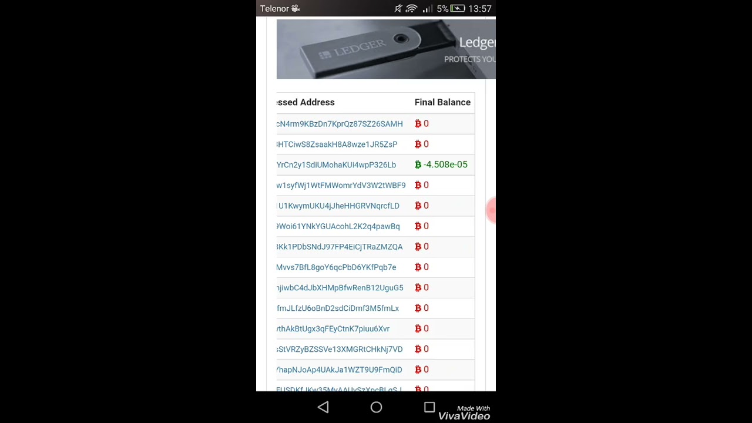Viewport: 752px width, 423px height.
Task: Open address ending D6YKfPqb7e
Action: coord(336,267)
